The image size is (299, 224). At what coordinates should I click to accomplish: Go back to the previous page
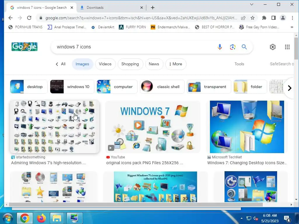[11, 18]
